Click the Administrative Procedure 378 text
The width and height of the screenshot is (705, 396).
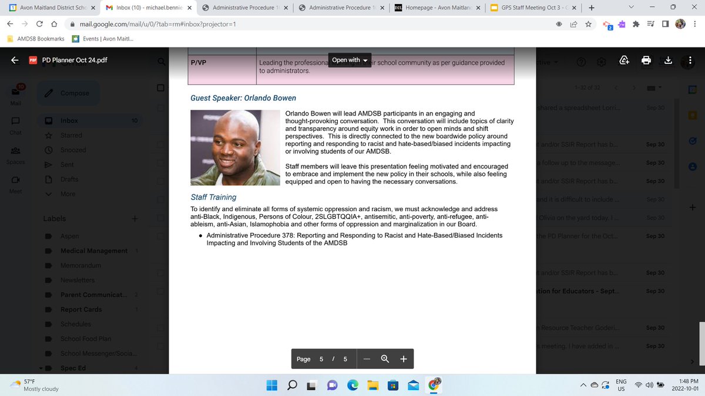(354, 239)
